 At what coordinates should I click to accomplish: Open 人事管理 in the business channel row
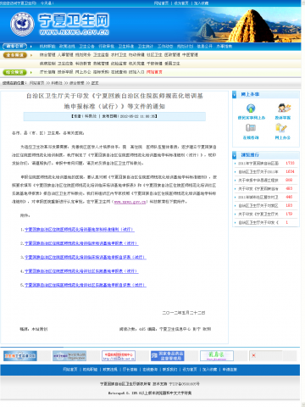tap(65, 55)
